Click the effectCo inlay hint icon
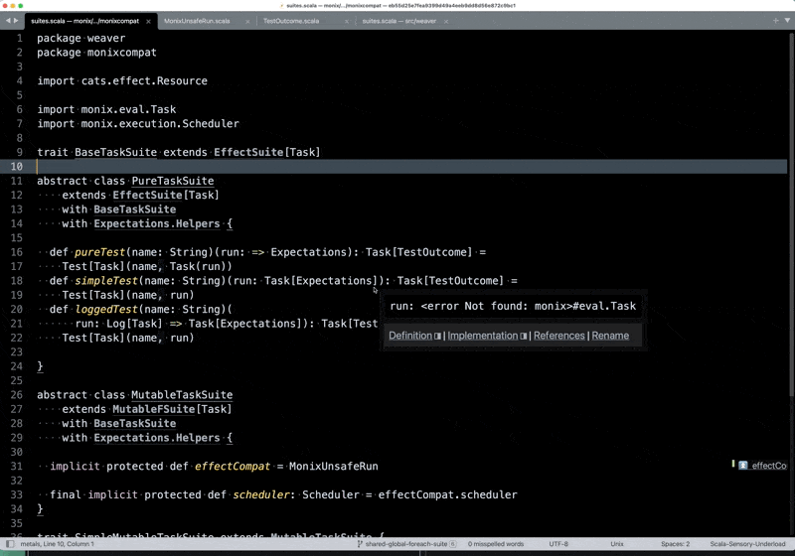 point(742,465)
